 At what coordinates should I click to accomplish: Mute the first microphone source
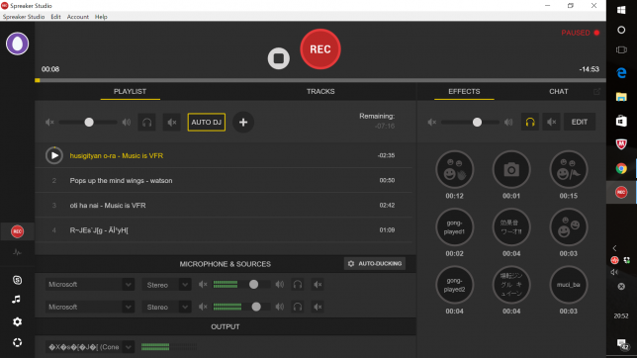click(x=318, y=285)
